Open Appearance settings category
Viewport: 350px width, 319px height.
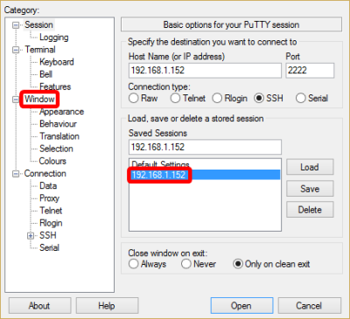[61, 112]
